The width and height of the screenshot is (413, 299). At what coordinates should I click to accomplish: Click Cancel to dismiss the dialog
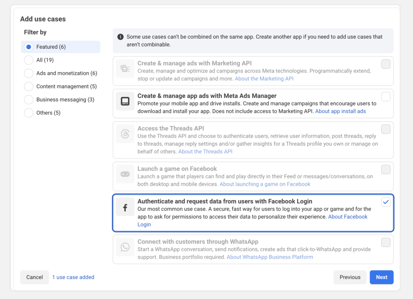[x=34, y=277]
